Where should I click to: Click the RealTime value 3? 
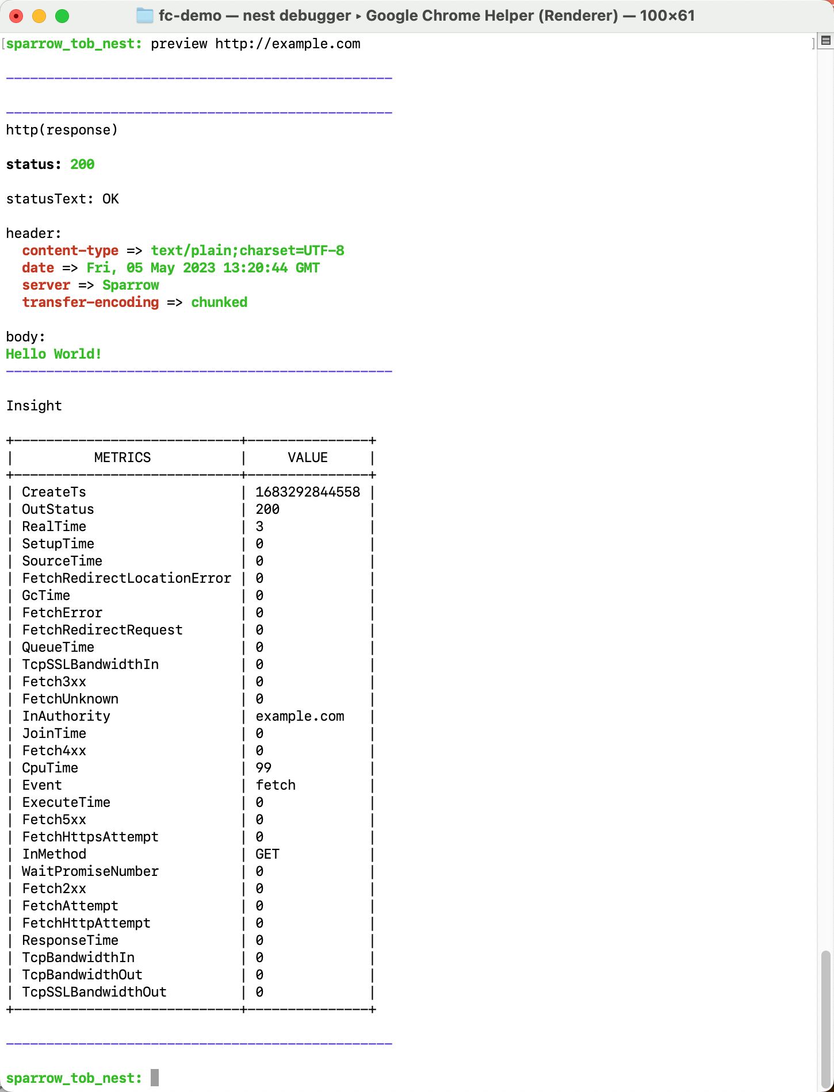(x=259, y=526)
